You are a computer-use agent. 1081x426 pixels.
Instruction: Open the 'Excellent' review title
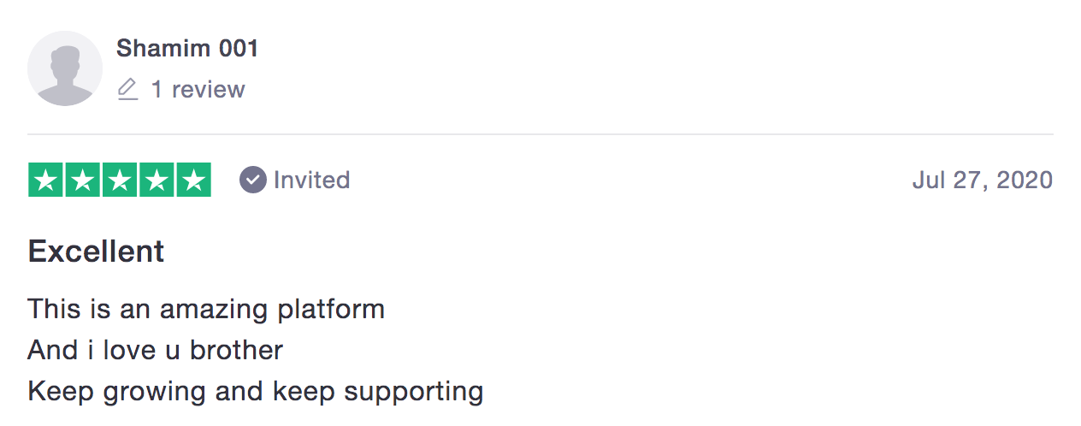click(96, 251)
